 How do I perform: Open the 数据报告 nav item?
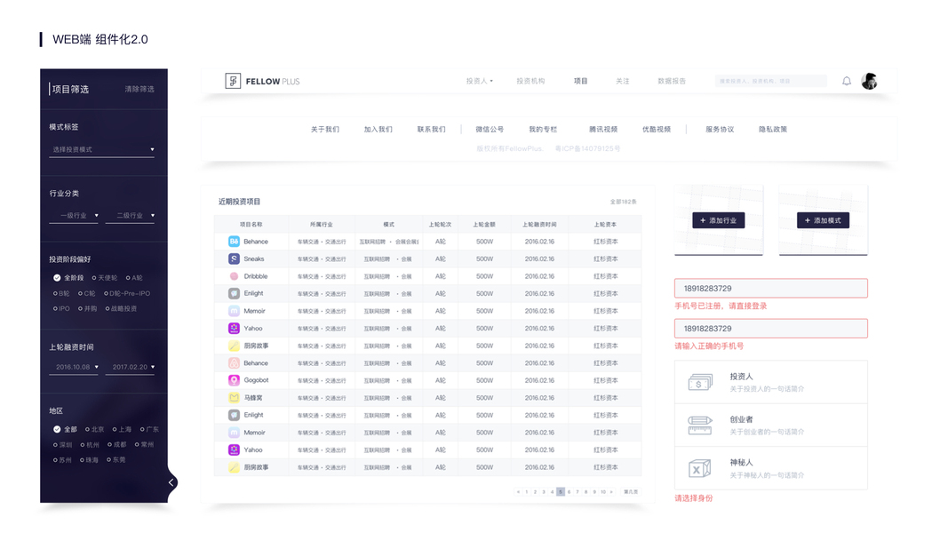point(672,81)
